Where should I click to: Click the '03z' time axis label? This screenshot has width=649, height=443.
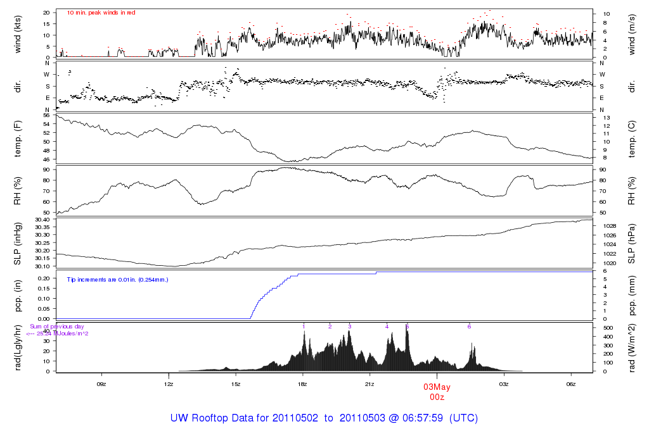tap(504, 384)
